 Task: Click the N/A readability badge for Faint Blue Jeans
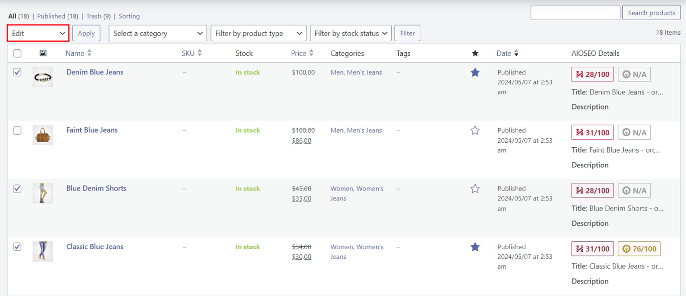coord(634,132)
